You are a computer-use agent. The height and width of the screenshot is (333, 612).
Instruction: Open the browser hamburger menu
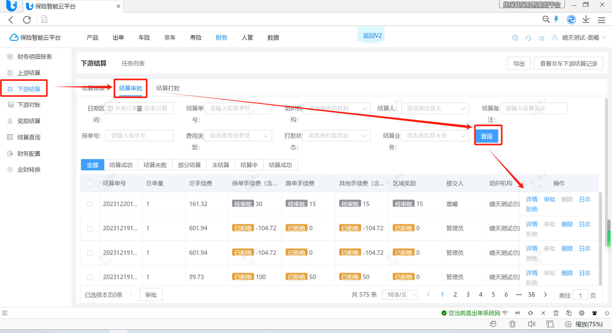601,20
